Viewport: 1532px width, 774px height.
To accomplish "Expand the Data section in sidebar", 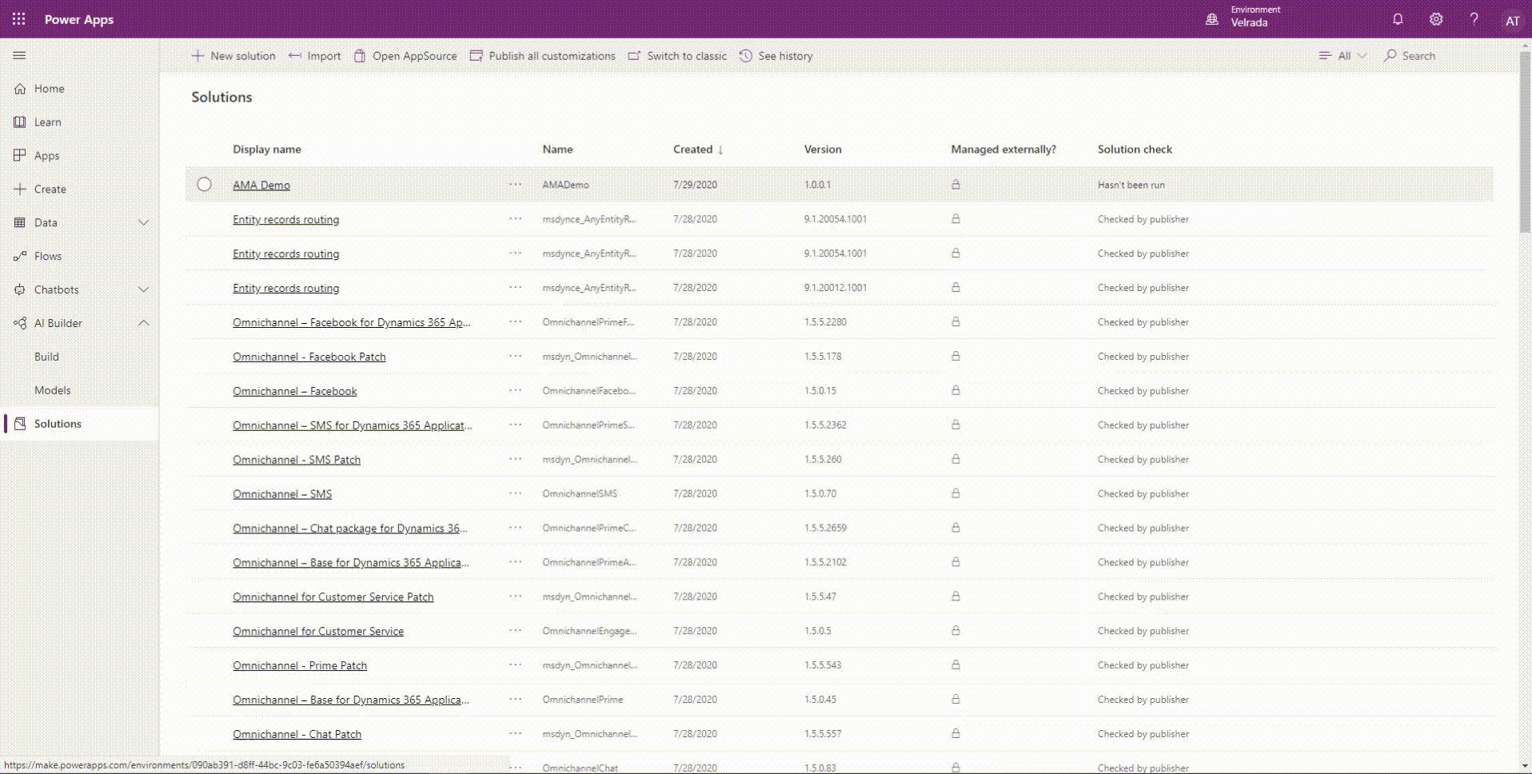I will coord(143,222).
